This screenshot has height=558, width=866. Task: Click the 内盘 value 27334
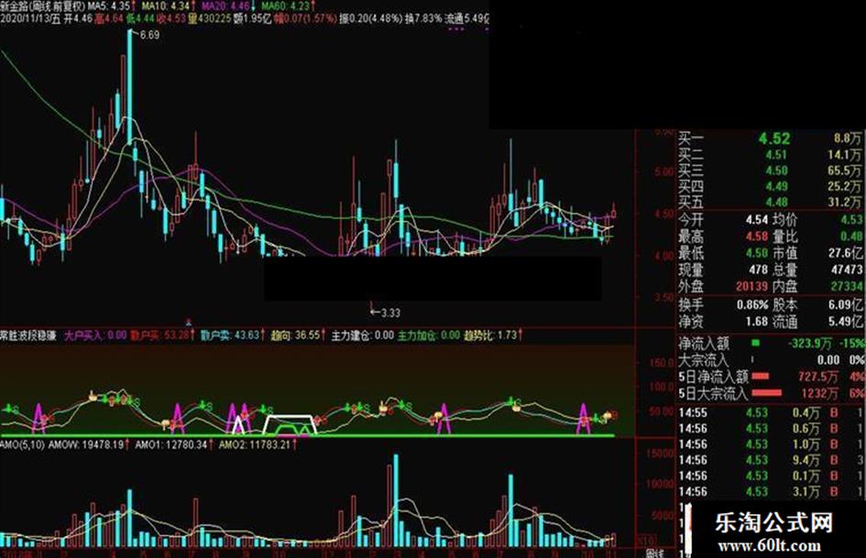pyautogui.click(x=846, y=286)
